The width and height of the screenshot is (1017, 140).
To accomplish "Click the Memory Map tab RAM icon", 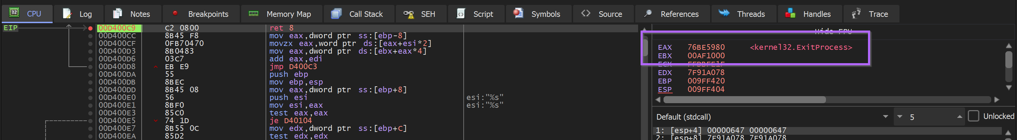I will [x=254, y=14].
